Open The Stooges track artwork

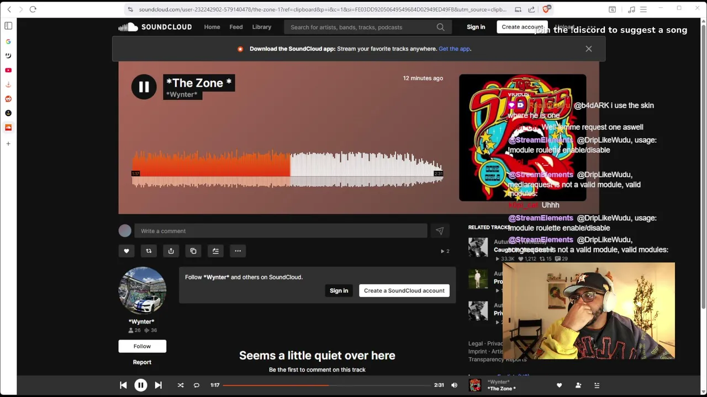click(x=523, y=137)
